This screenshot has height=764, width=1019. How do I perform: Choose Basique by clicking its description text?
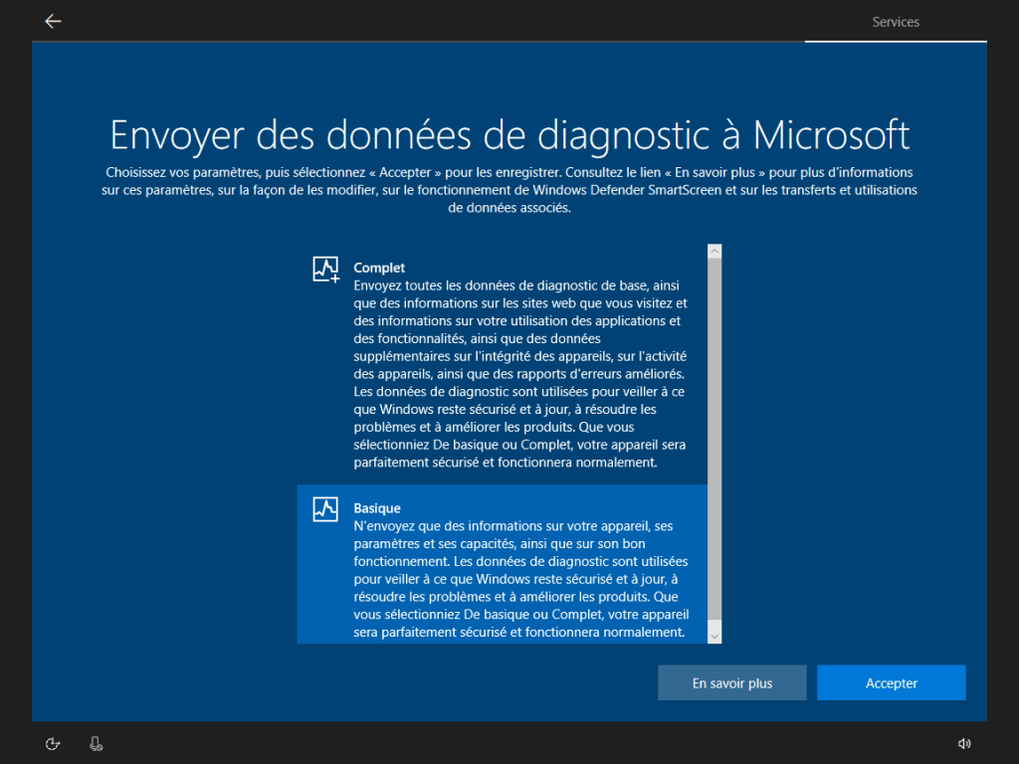click(517, 579)
